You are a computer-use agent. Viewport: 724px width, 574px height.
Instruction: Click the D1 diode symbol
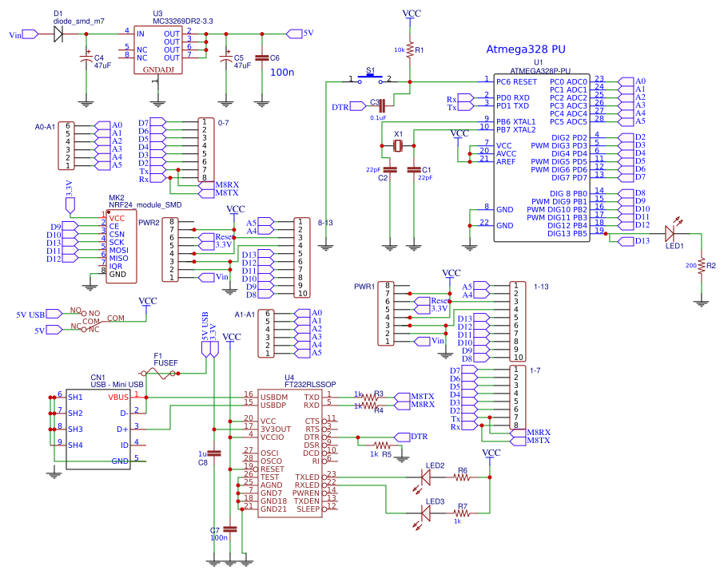tap(58, 34)
